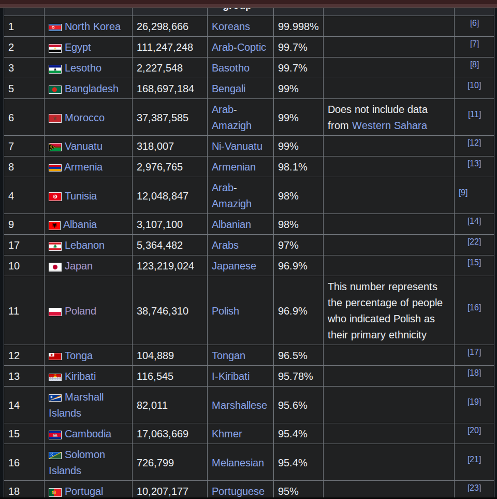Open the Tonga country link
This screenshot has height=499, width=497.
coord(79,355)
